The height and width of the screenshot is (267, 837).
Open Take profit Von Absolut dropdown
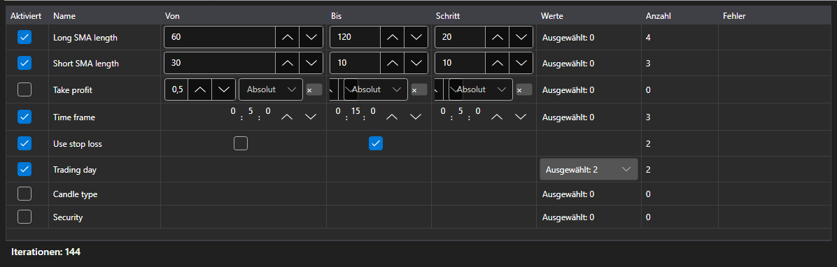pos(271,89)
